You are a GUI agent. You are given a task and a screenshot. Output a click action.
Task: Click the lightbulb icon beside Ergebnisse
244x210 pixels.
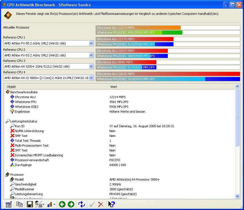click(x=12, y=111)
